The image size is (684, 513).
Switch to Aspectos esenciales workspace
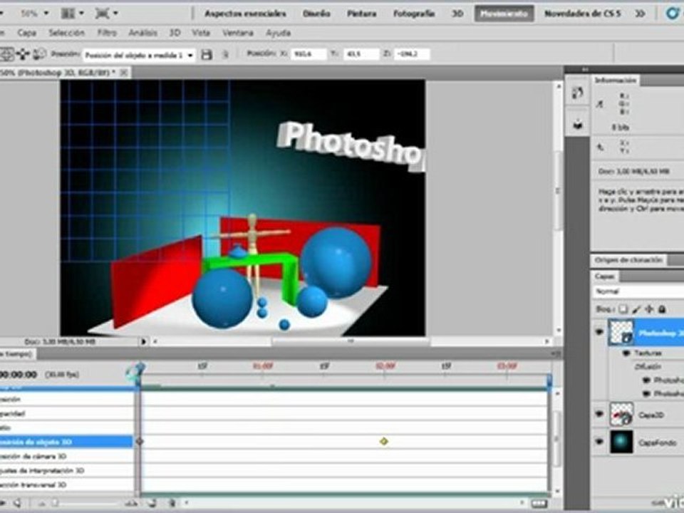[x=245, y=14]
